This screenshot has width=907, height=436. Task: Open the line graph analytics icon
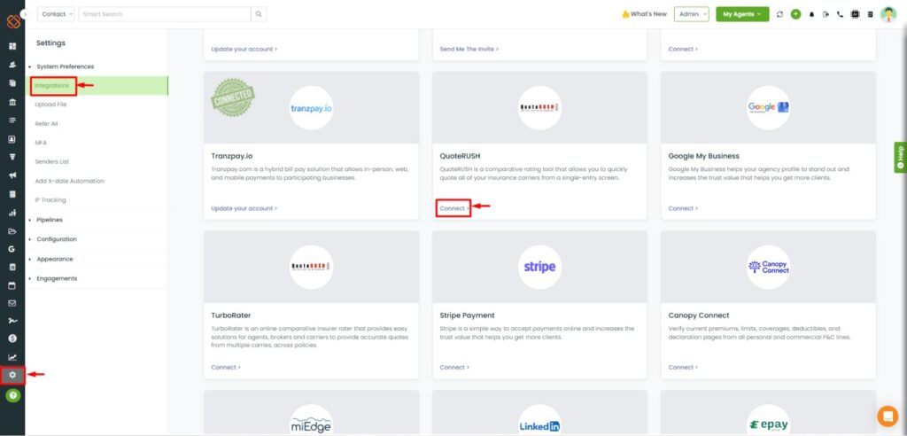pyautogui.click(x=12, y=357)
